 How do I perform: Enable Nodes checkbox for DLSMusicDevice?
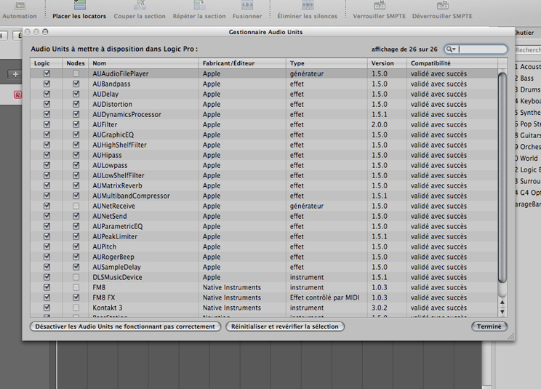(x=76, y=277)
